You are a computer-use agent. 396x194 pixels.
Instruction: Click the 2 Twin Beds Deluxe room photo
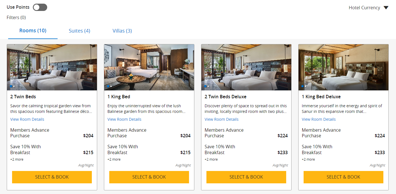pyautogui.click(x=246, y=67)
